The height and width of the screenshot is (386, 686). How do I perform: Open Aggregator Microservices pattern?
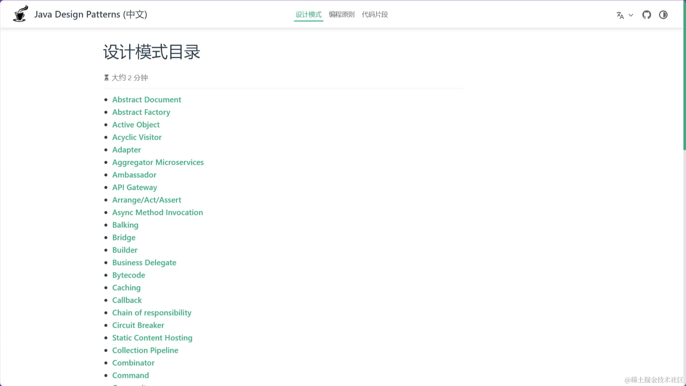158,162
